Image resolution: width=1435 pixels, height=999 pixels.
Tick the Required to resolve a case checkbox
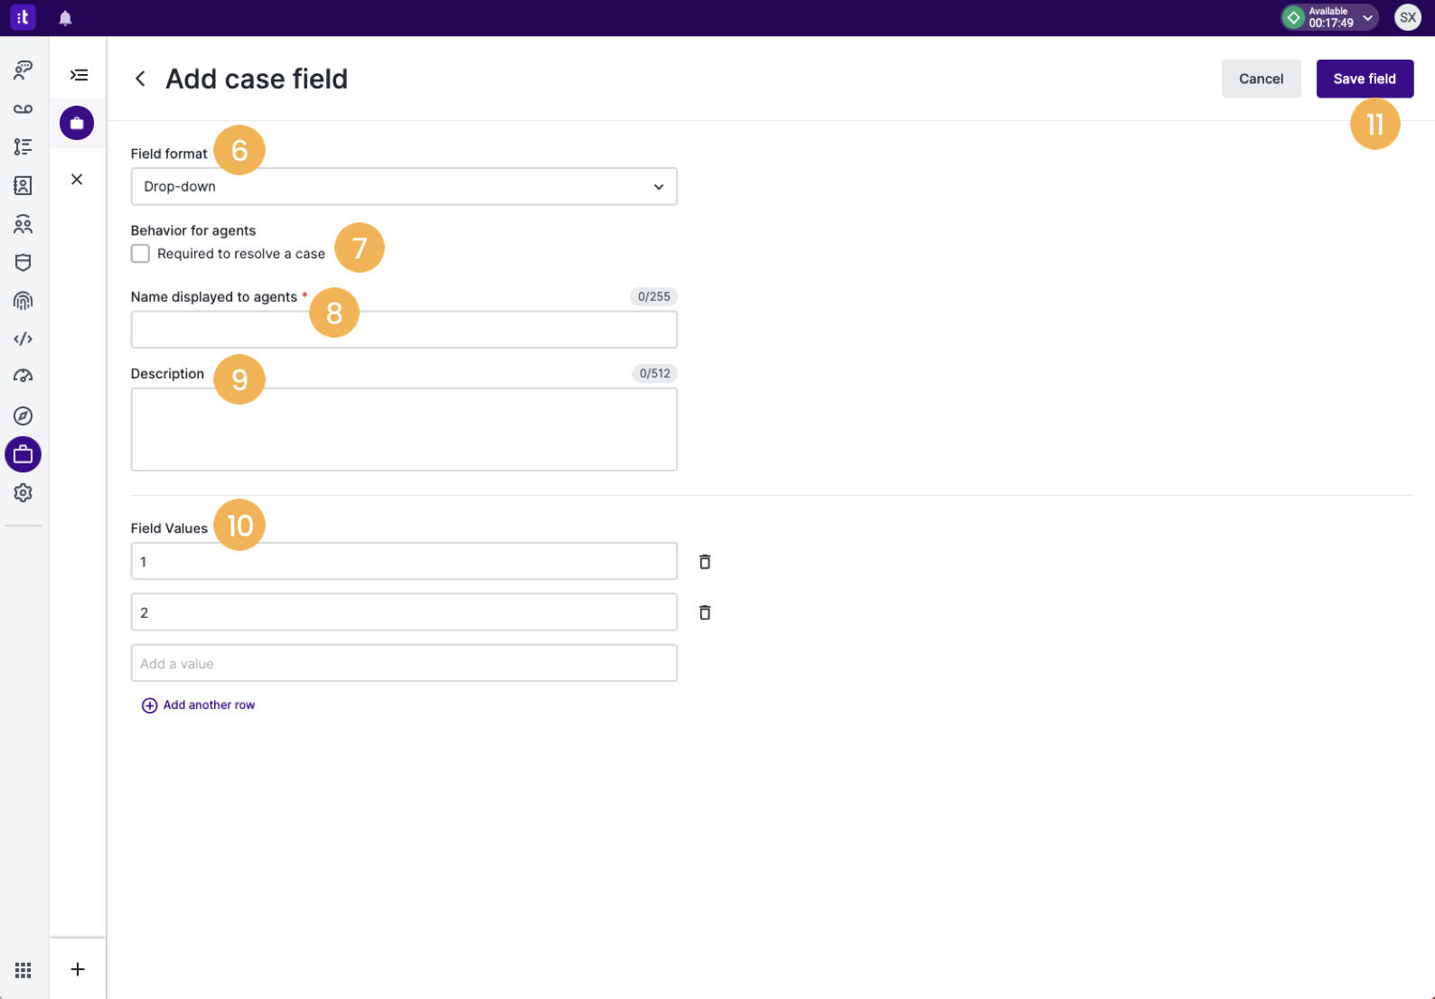click(x=140, y=254)
